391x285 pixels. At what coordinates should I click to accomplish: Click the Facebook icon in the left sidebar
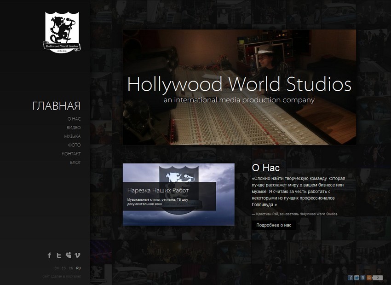tap(49, 255)
